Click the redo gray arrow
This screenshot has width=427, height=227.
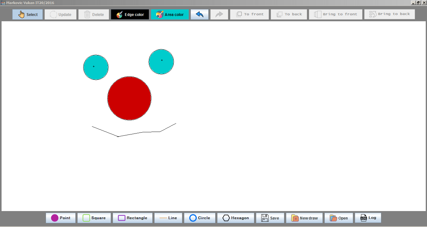(219, 14)
